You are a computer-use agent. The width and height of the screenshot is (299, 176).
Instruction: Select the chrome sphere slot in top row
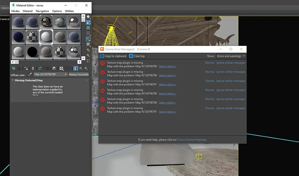coord(74,22)
